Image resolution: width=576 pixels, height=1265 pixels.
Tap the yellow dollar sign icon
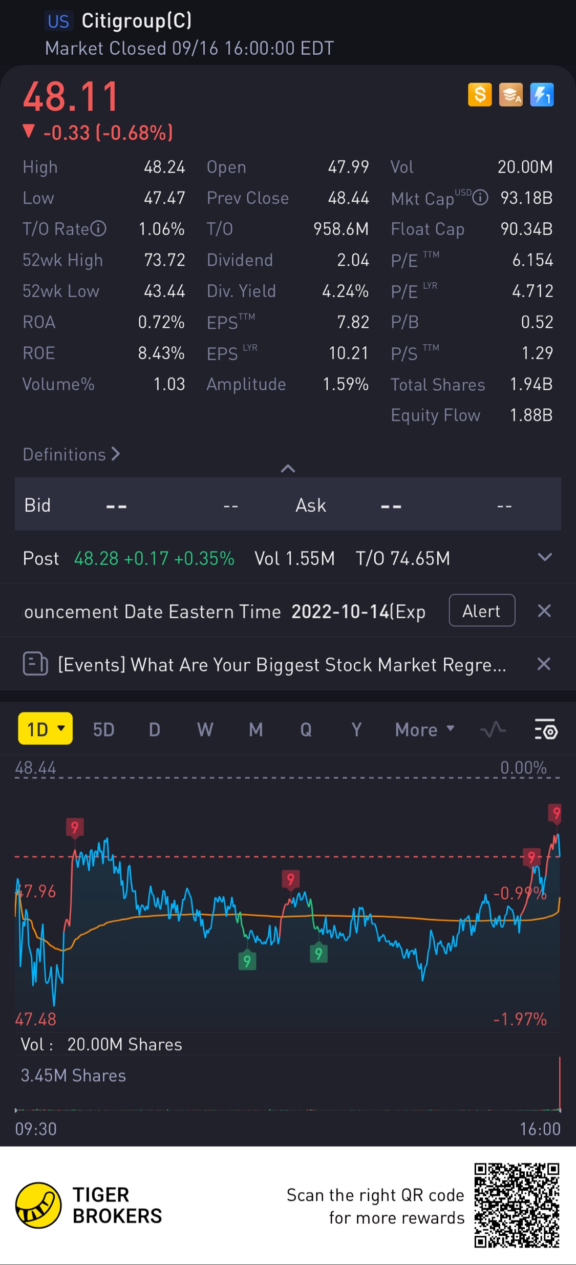tap(480, 95)
